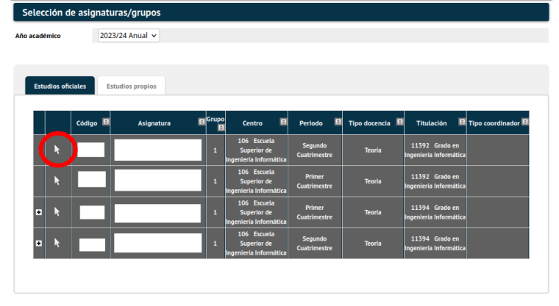
Task: Click '11394 Grado en Ingeniería Informática' in Primer Cuatrimestre row
Action: pos(435,212)
